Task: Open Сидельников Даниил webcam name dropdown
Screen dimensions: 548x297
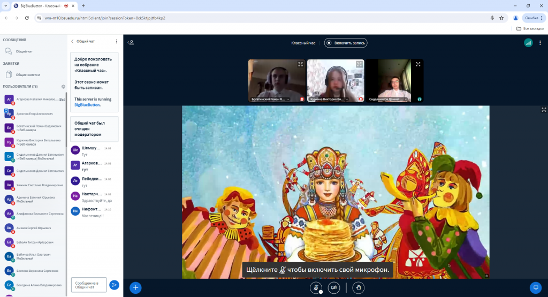Action: (388, 99)
